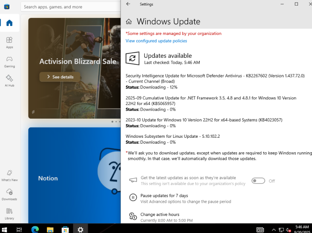Click the pause updates icon

133,197
